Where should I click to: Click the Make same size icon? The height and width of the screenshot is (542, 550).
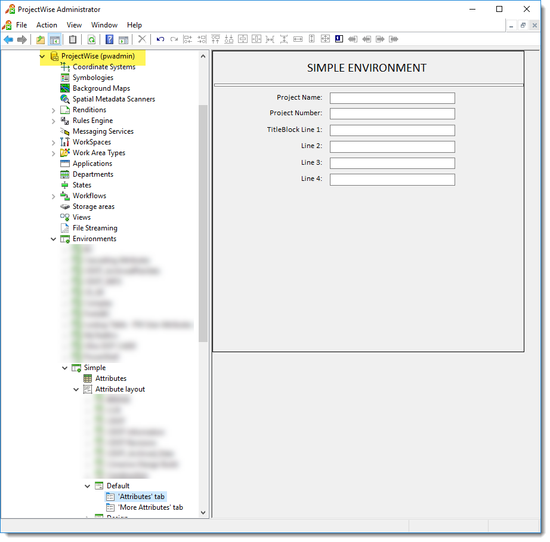point(325,39)
